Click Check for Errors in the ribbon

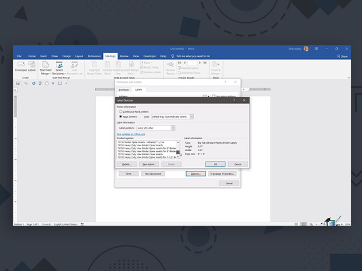(189, 73)
